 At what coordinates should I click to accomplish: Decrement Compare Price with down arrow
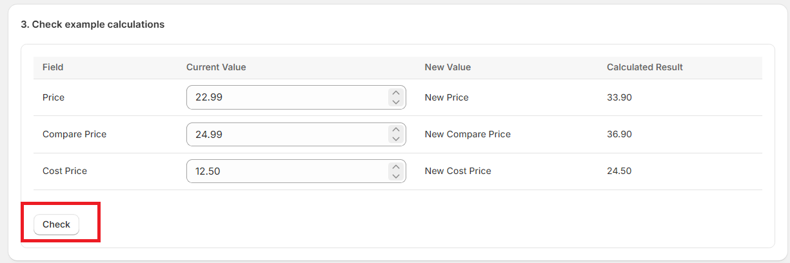click(396, 139)
